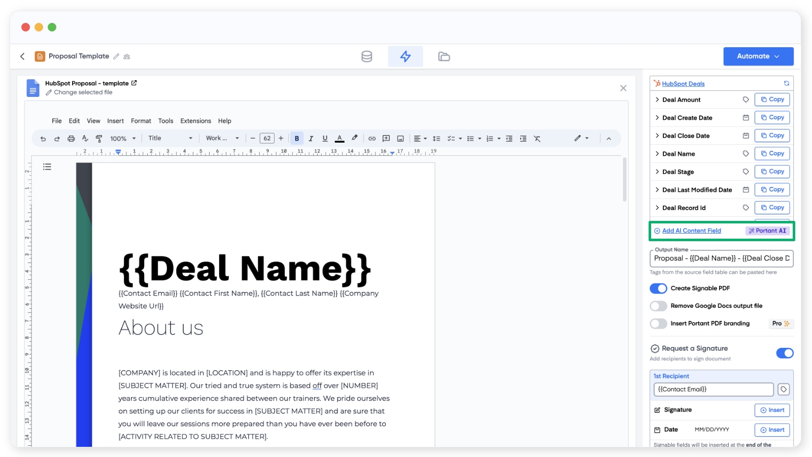Open the Extensions menu
Viewport: 812px width, 457px height.
pos(195,121)
